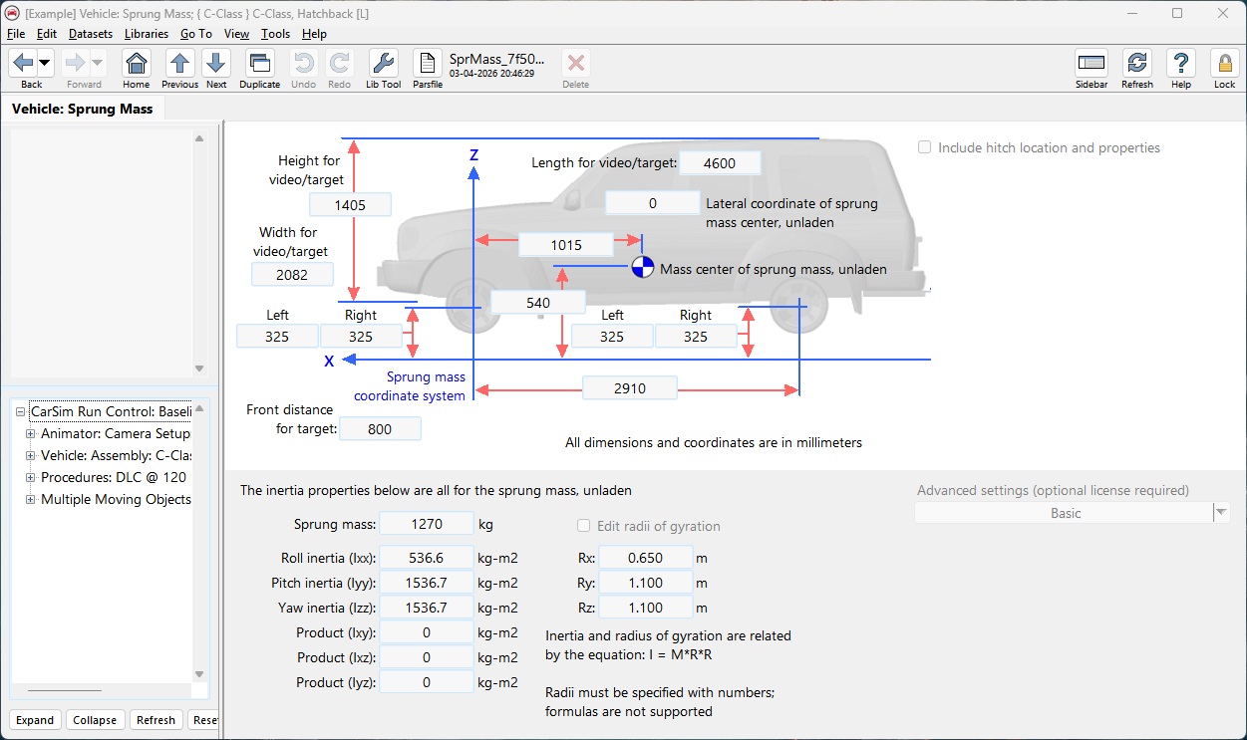The height and width of the screenshot is (740, 1247).
Task: Check the Edit radii of gyration box
Action: click(584, 526)
